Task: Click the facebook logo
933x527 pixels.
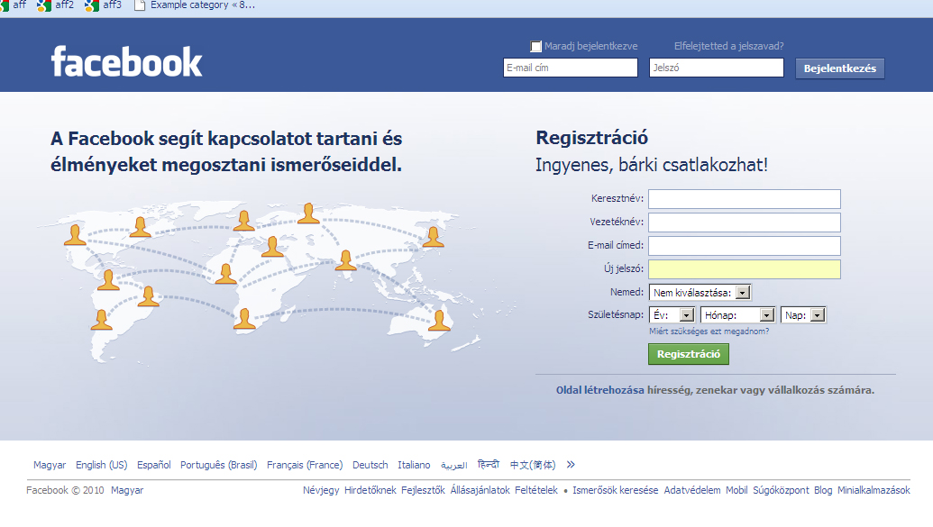Action: [127, 62]
